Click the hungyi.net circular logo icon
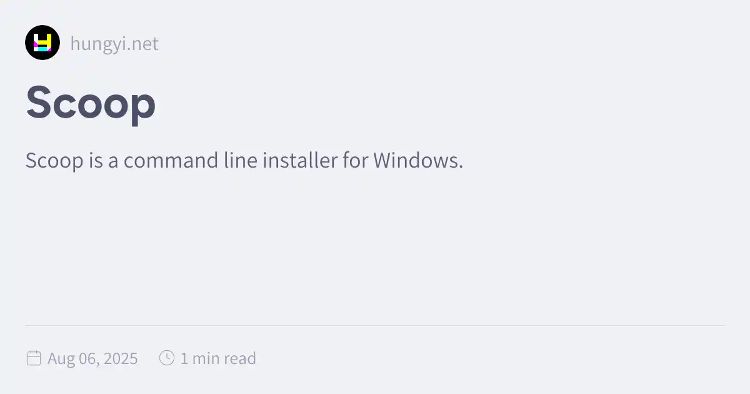This screenshot has height=394, width=750. pyautogui.click(x=42, y=43)
